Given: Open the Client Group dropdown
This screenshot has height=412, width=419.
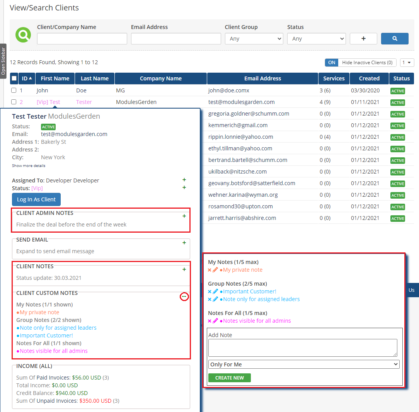Looking at the screenshot, I should click(x=254, y=39).
